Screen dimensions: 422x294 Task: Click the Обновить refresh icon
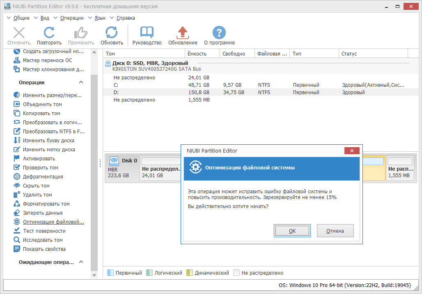tap(111, 33)
